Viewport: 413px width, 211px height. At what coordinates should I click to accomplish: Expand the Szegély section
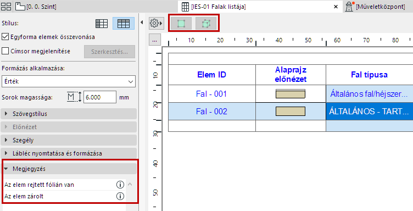[69, 140]
